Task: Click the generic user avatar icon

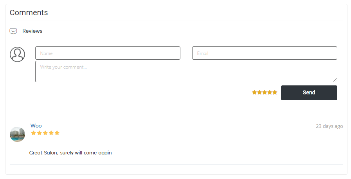Action: [17, 54]
